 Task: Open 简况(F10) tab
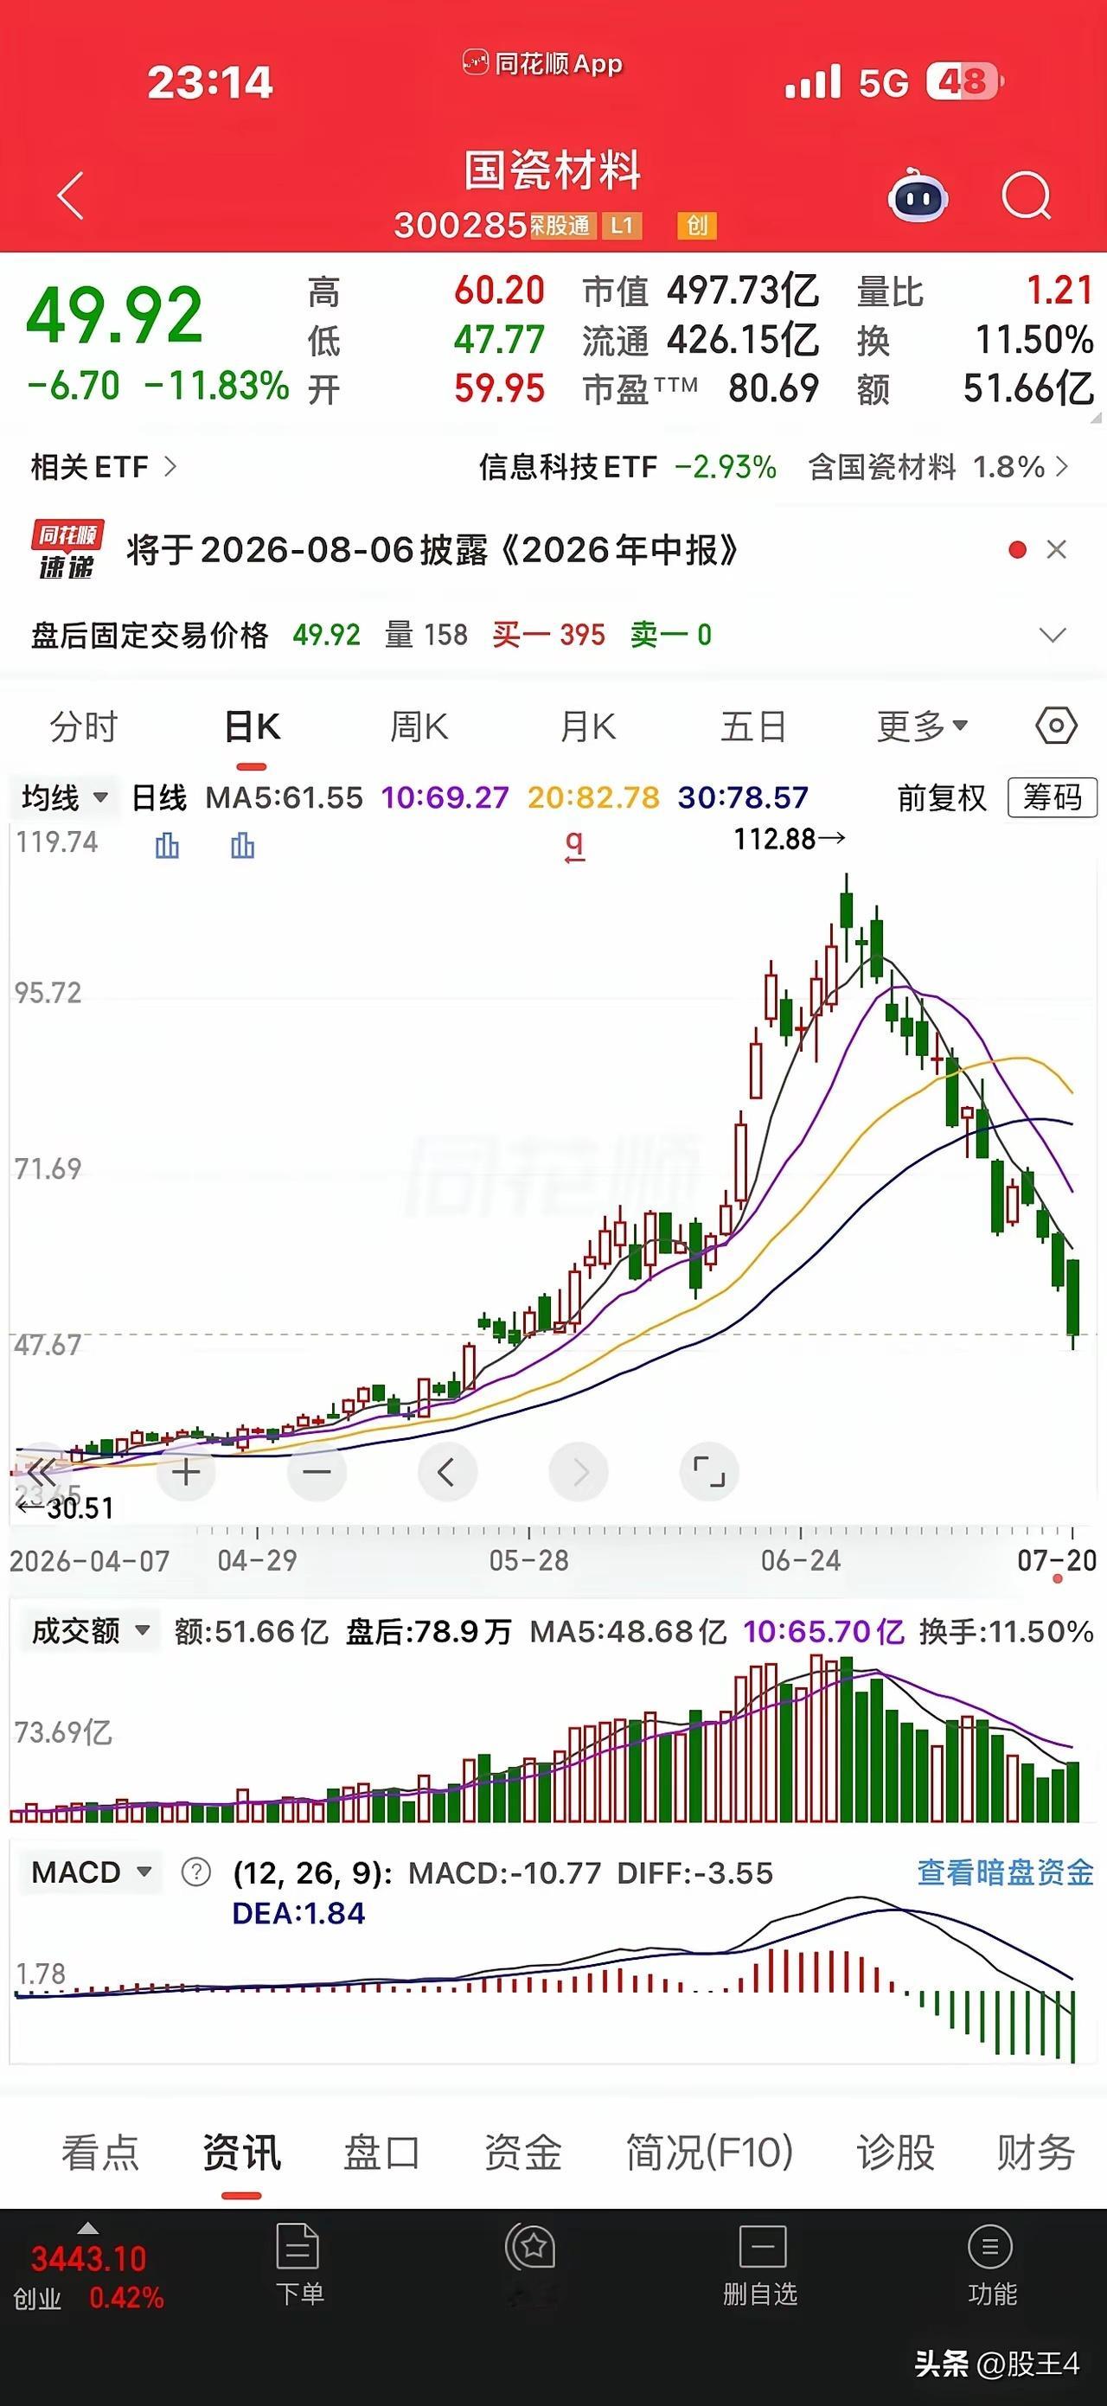coord(709,2152)
